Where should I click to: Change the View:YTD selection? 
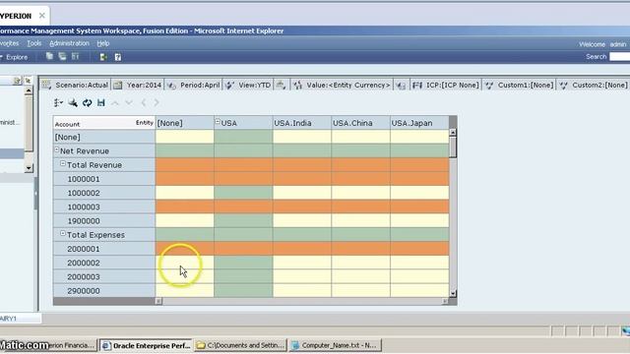click(255, 86)
